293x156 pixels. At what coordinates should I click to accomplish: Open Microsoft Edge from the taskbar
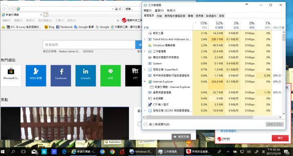point(64,152)
